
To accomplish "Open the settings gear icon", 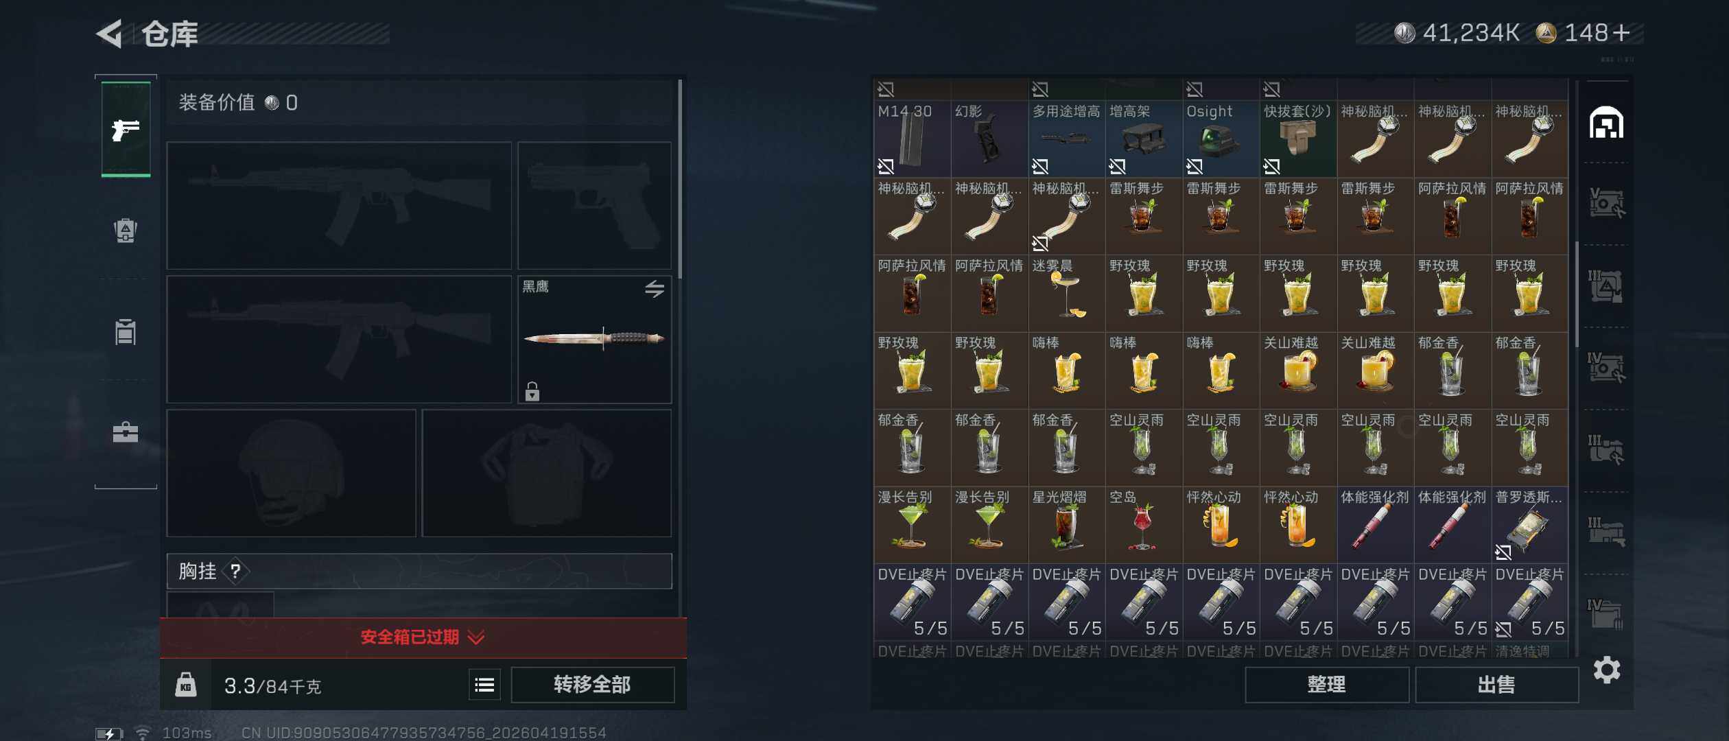I will [1606, 670].
